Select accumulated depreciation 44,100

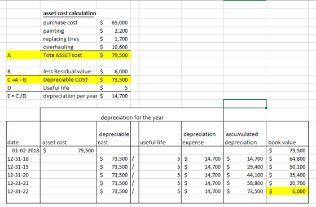pyautogui.click(x=245, y=175)
